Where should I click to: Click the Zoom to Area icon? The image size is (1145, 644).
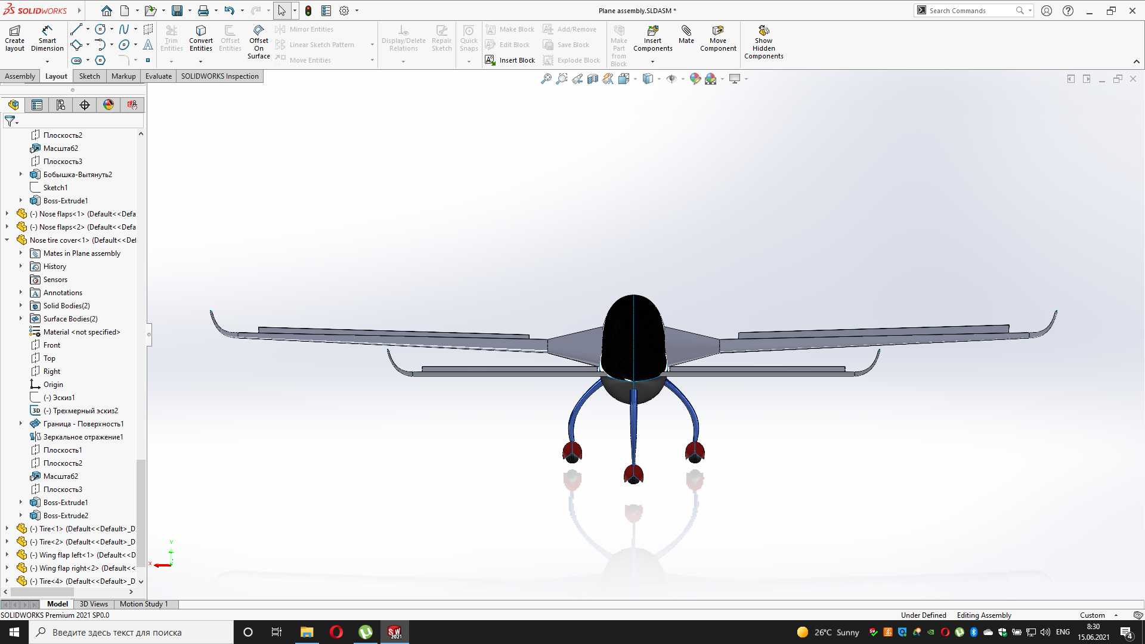coord(561,79)
